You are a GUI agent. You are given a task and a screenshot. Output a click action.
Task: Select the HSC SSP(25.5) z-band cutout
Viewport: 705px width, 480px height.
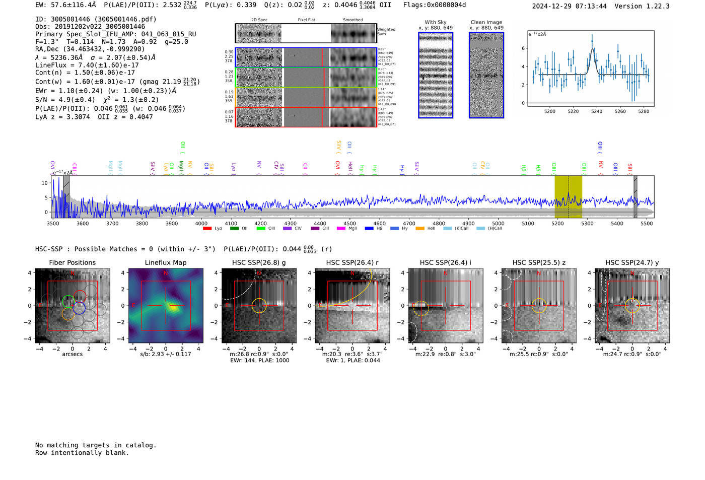click(x=539, y=306)
